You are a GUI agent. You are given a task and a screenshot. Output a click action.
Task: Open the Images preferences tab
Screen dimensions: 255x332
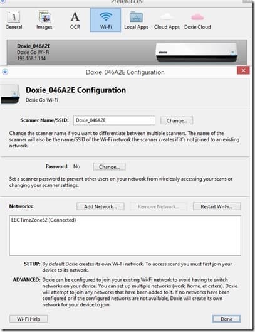44,20
